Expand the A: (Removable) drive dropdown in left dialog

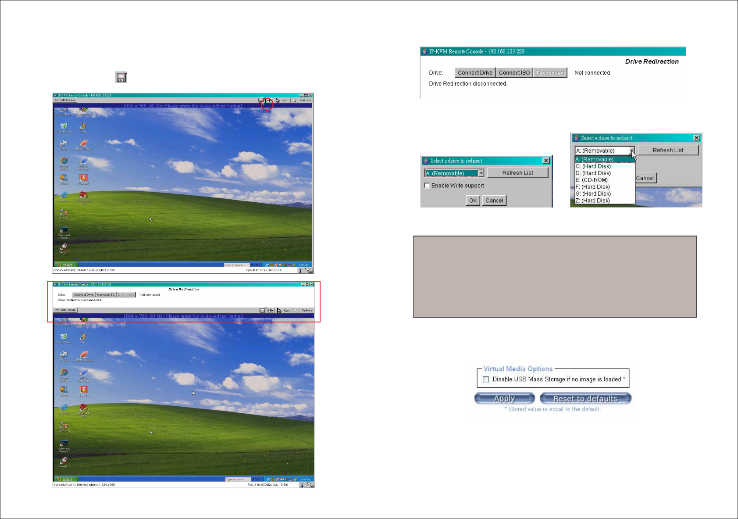point(481,173)
